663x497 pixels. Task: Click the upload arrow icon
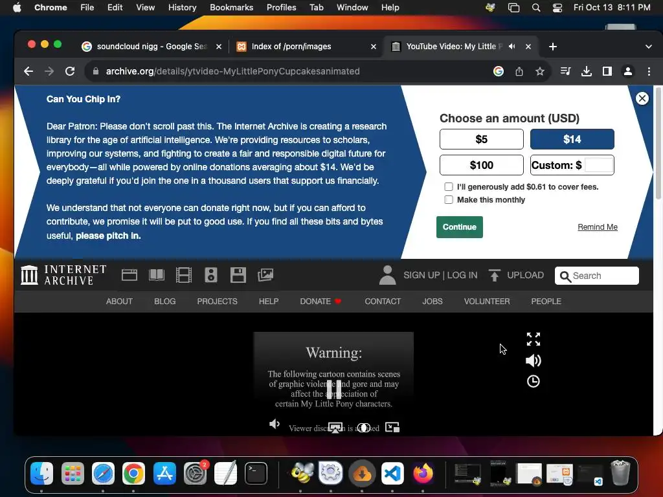(x=494, y=275)
